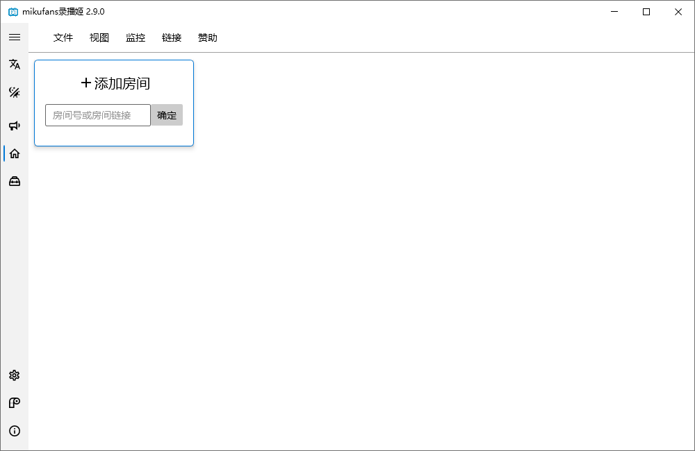This screenshot has height=451, width=695.
Task: Click the sponsor icon above the info icon
Action: tap(14, 403)
